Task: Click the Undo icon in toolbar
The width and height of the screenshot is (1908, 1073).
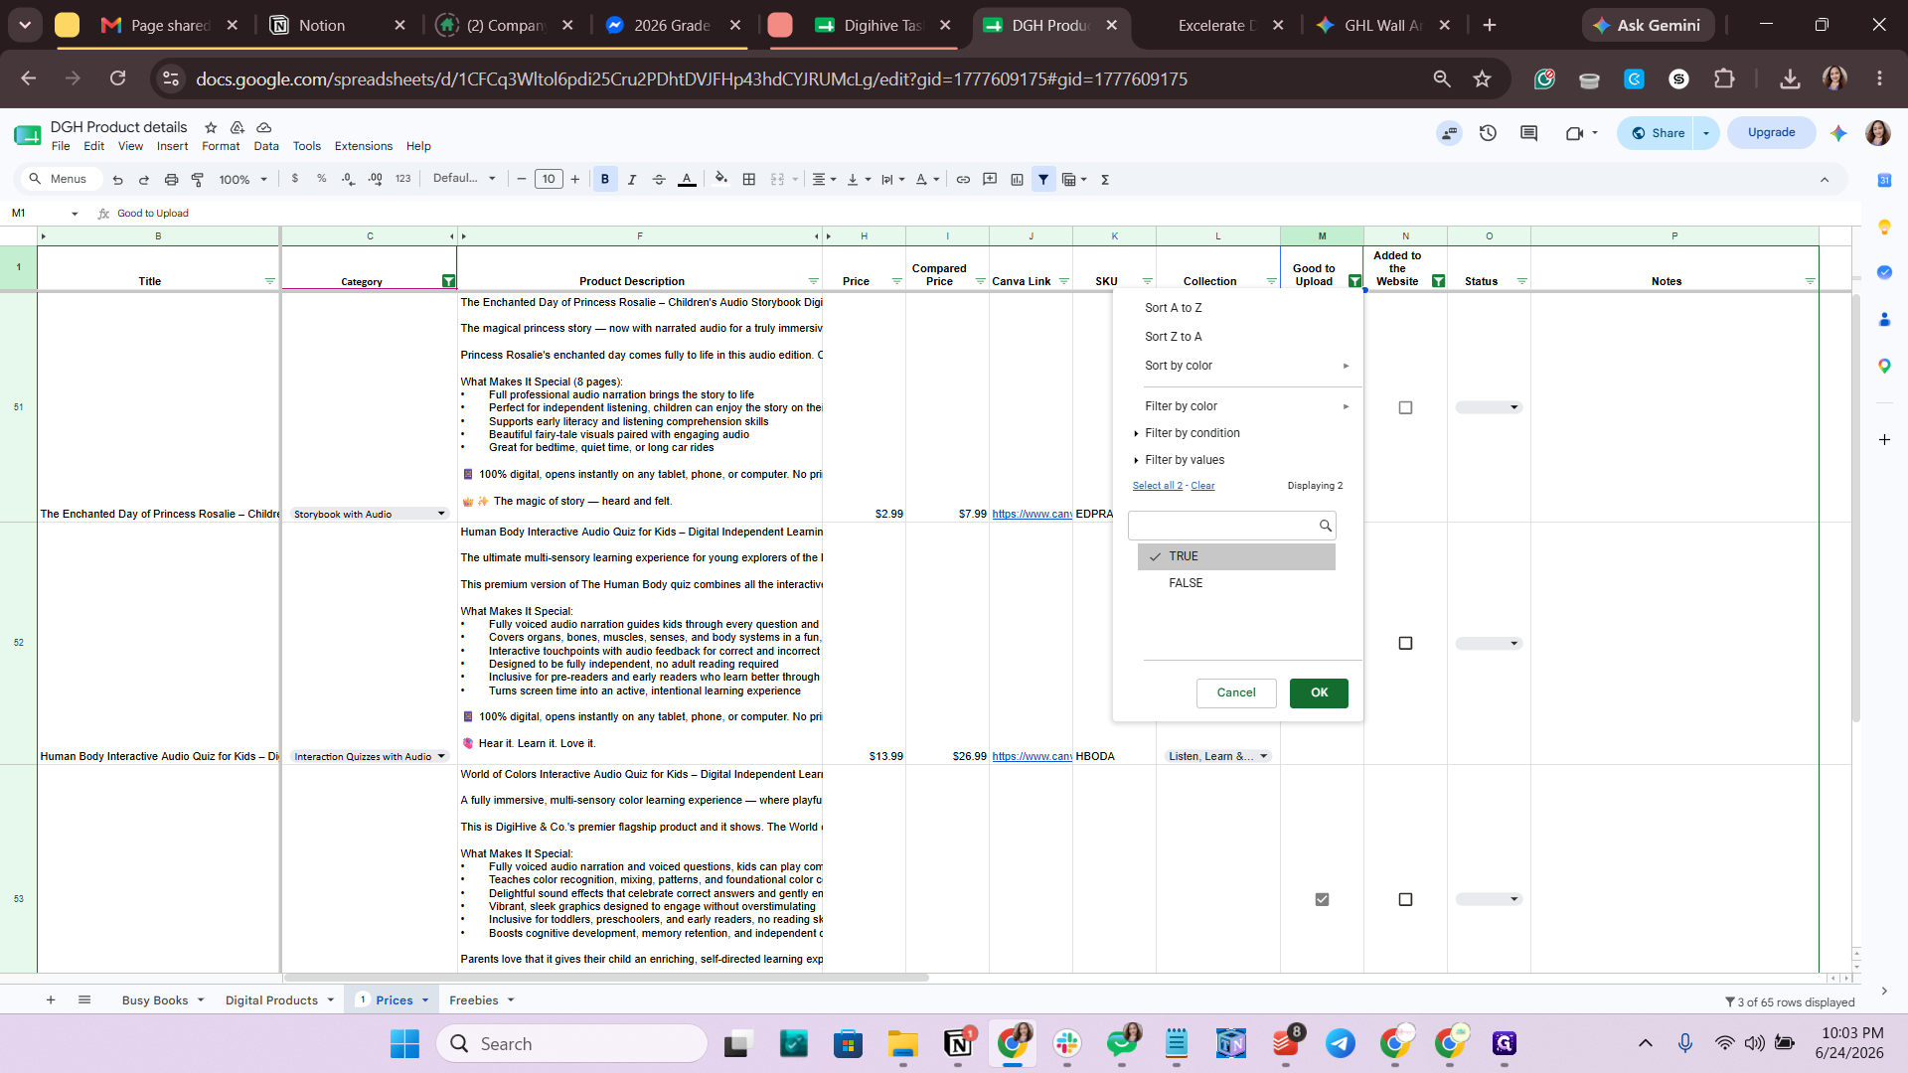Action: tap(117, 180)
